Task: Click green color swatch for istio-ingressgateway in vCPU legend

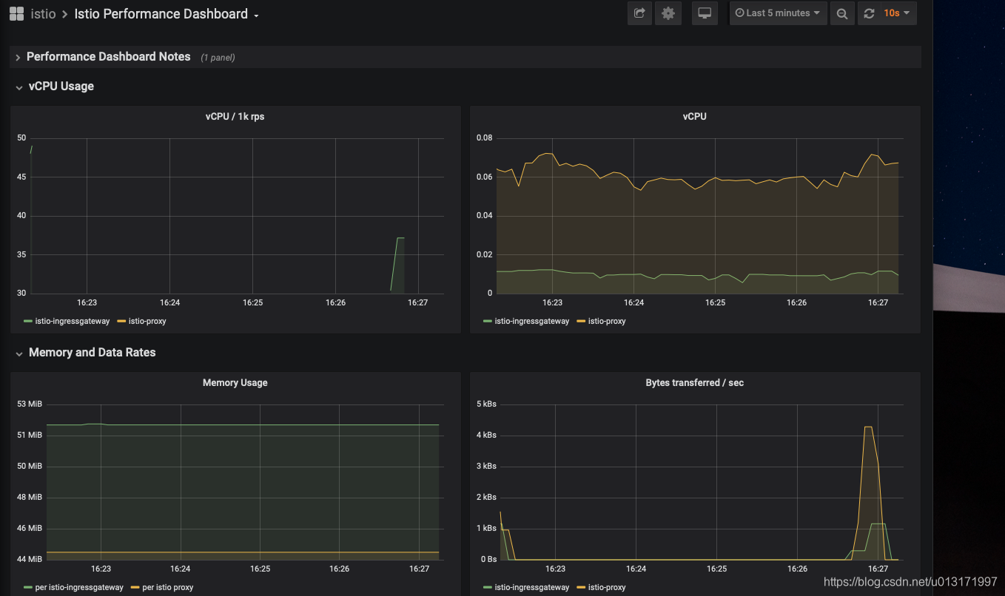Action: (488, 322)
